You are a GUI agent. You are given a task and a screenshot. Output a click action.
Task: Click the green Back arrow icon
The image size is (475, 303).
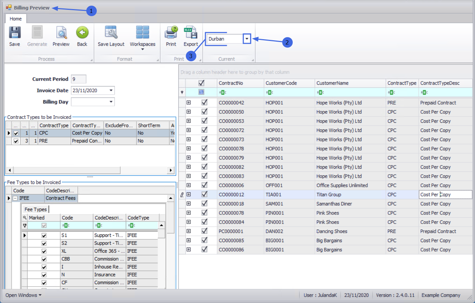pyautogui.click(x=82, y=33)
